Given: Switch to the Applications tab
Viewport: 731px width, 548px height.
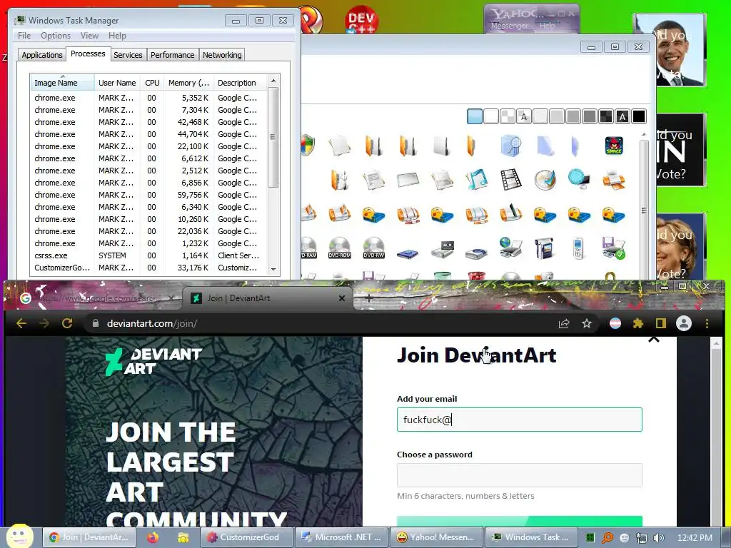Looking at the screenshot, I should point(42,55).
